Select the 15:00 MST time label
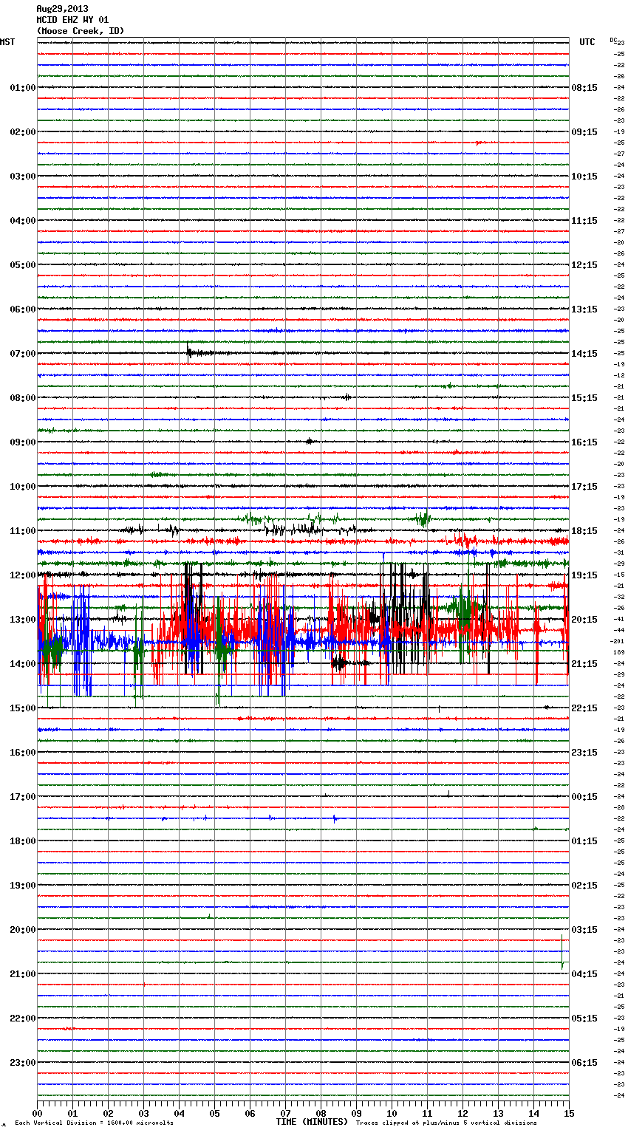628x1133 pixels. pyautogui.click(x=23, y=708)
